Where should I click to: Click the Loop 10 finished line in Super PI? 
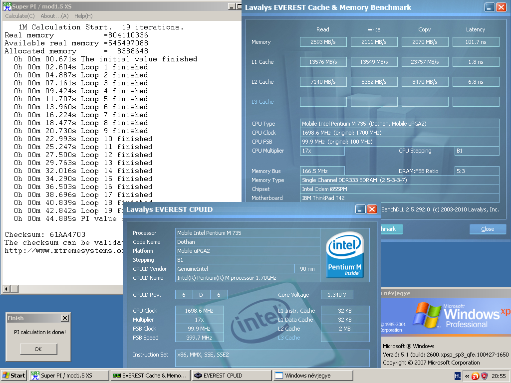pyautogui.click(x=83, y=139)
